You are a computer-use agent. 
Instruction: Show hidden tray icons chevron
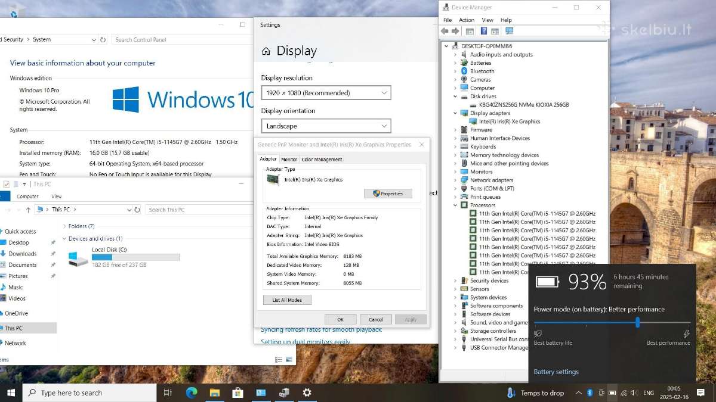(578, 392)
